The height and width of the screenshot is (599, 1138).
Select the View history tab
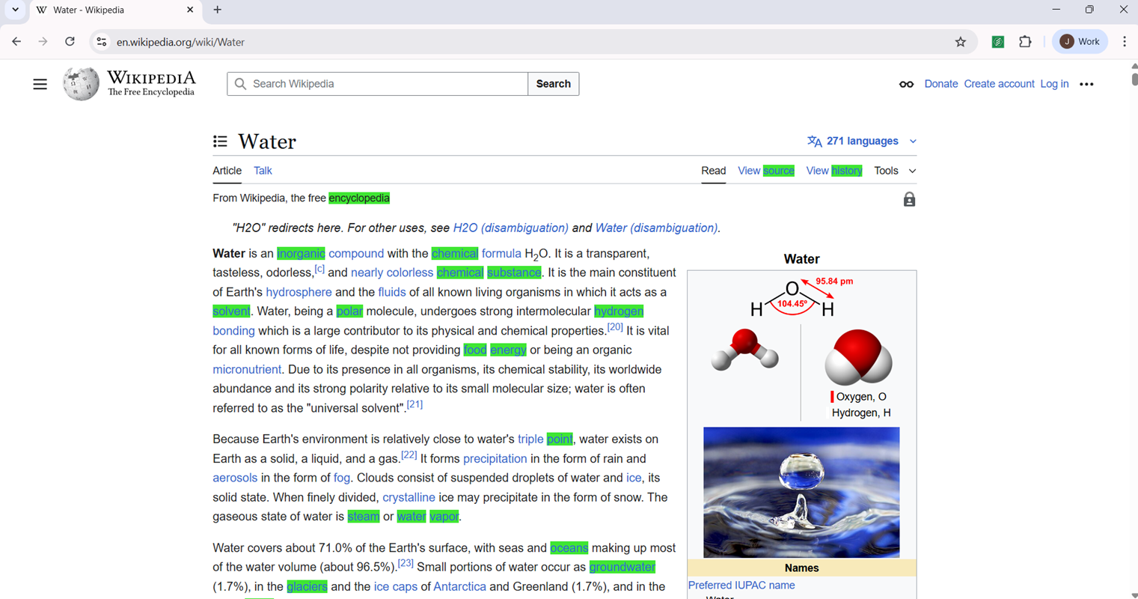[x=833, y=171]
